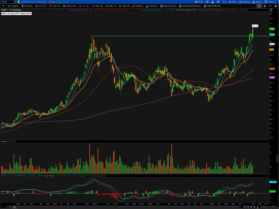Click the clipboard link icon beside the symbol
The image size is (279, 209).
click(18, 2)
